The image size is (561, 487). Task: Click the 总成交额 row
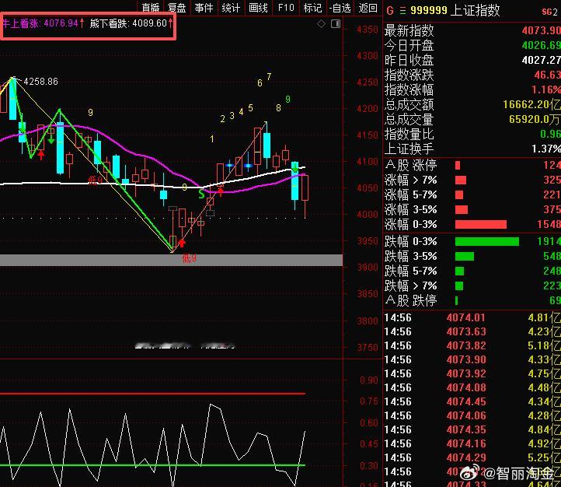[x=472, y=104]
